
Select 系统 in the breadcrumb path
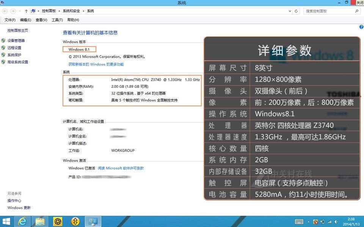[90, 11]
